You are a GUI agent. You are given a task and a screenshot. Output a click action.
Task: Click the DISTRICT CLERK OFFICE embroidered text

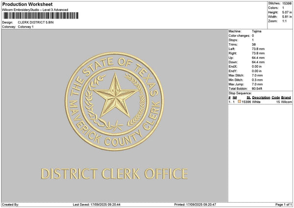(x=114, y=174)
